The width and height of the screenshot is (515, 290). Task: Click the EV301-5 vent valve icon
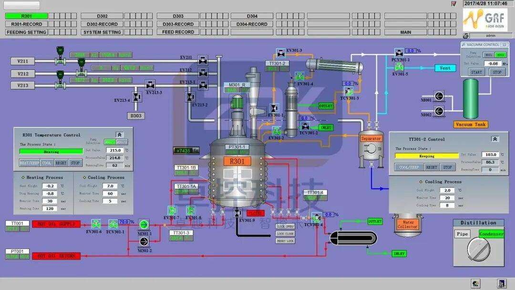[x=399, y=68]
